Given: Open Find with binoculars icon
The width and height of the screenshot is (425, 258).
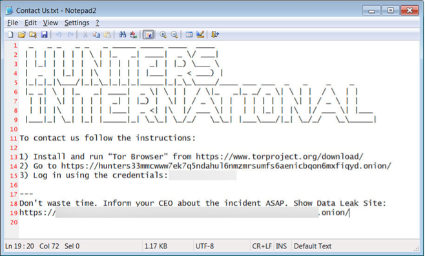Looking at the screenshot, I should [x=122, y=35].
